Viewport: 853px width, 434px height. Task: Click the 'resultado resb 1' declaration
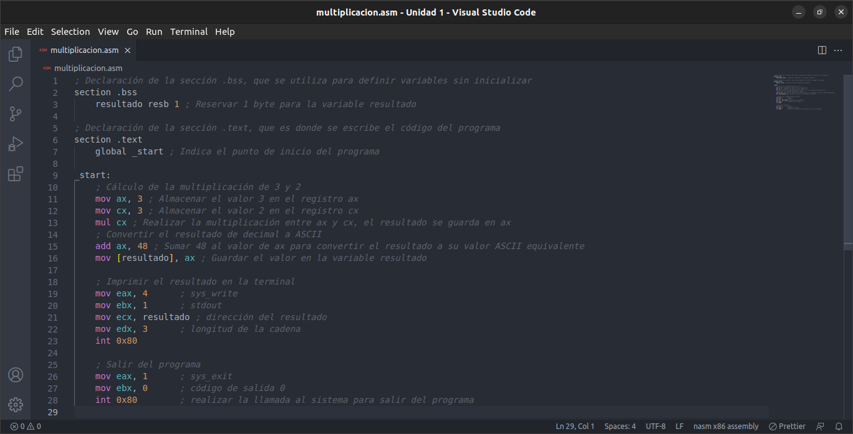137,105
